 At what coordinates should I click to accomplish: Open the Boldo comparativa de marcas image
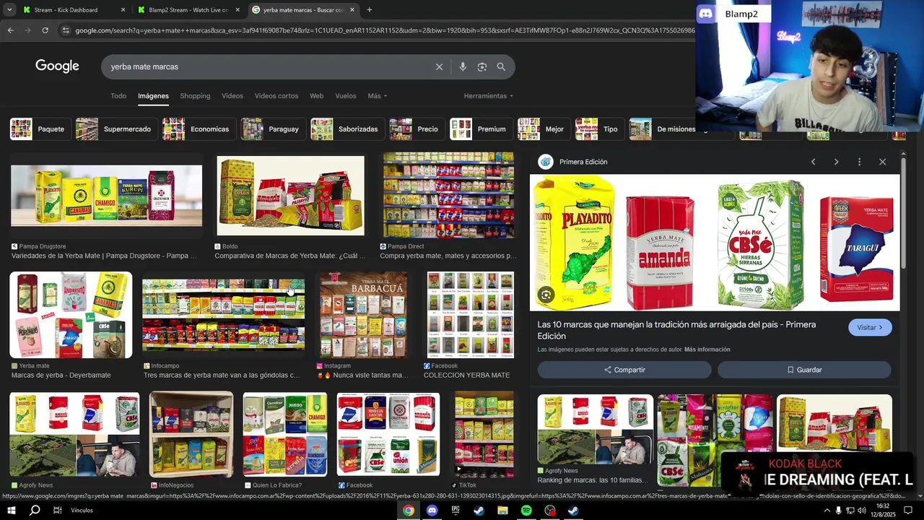[290, 195]
